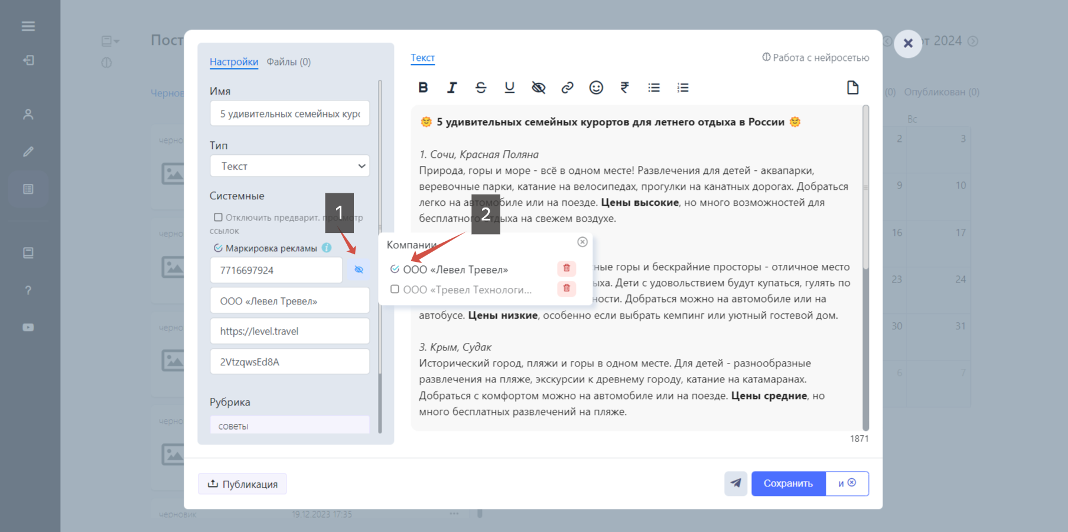Open the 'и' save options dropdown

pyautogui.click(x=847, y=484)
